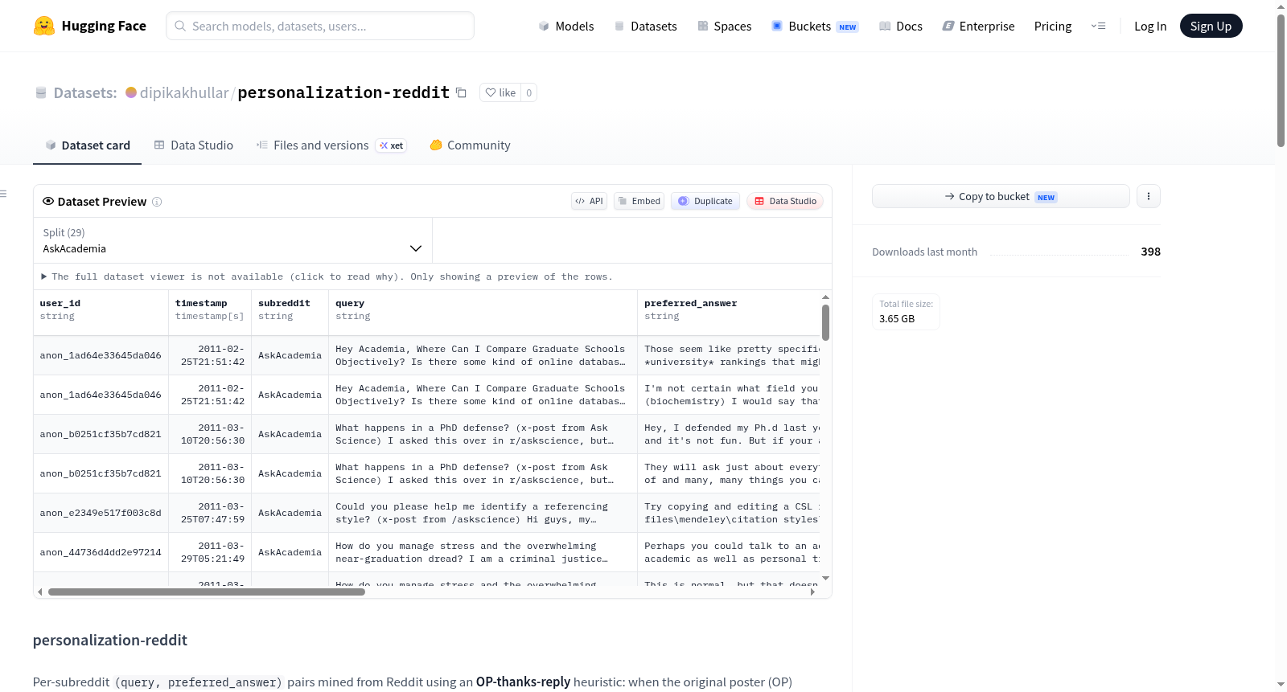This screenshot has width=1287, height=692.
Task: Click the heart like button
Action: pyautogui.click(x=500, y=92)
